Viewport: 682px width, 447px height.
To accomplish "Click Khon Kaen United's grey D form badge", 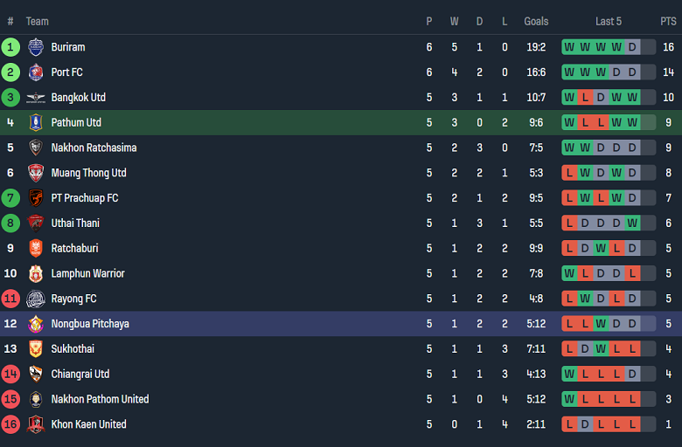I will tap(585, 424).
